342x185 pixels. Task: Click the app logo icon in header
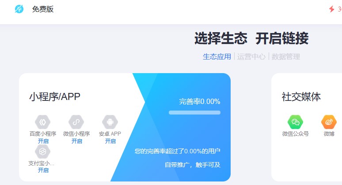point(19,9)
